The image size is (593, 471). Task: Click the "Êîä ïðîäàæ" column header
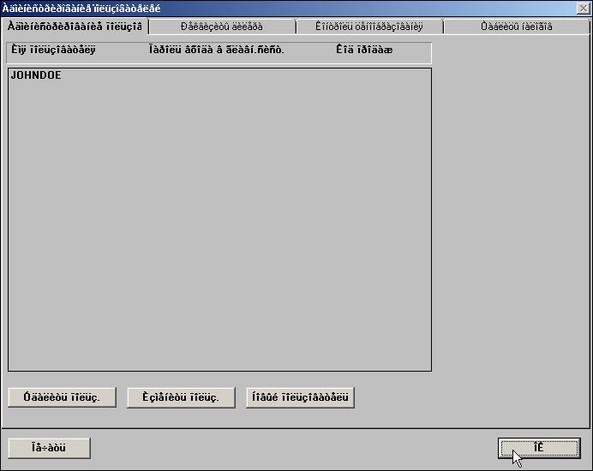[x=364, y=50]
